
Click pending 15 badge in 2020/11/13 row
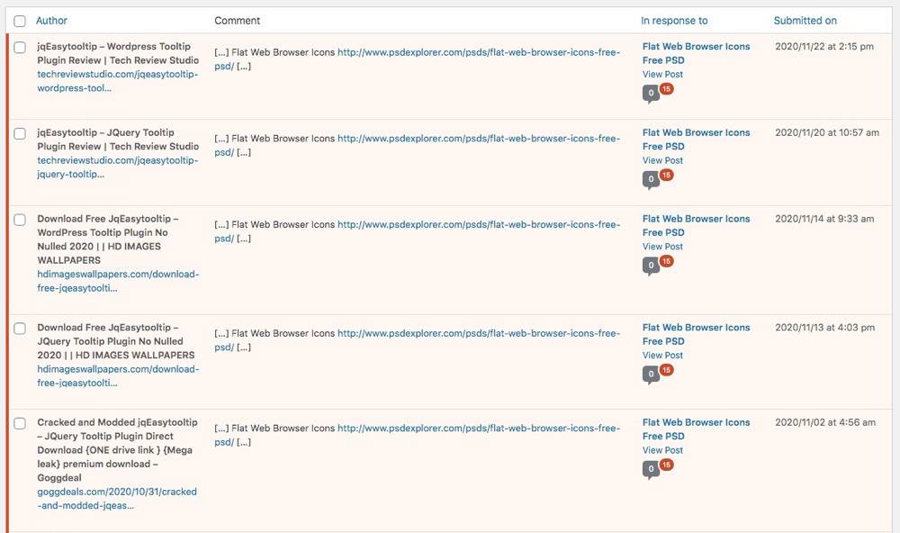[666, 370]
